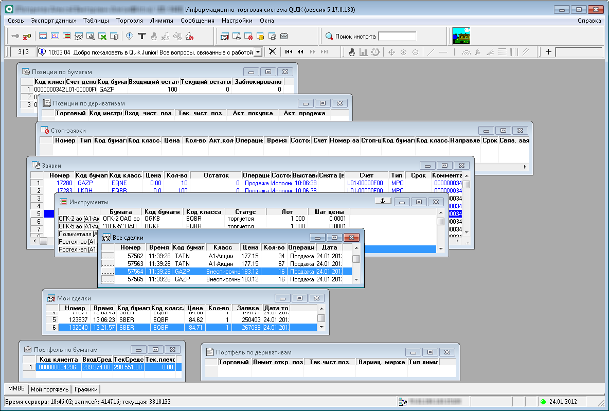Select trade 123837 in Мои сделки

(181, 320)
